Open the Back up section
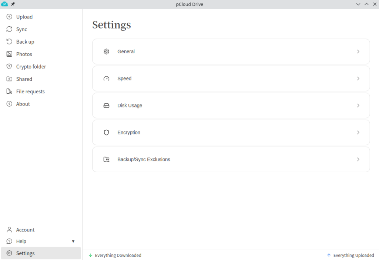This screenshot has width=379, height=260. 25,42
